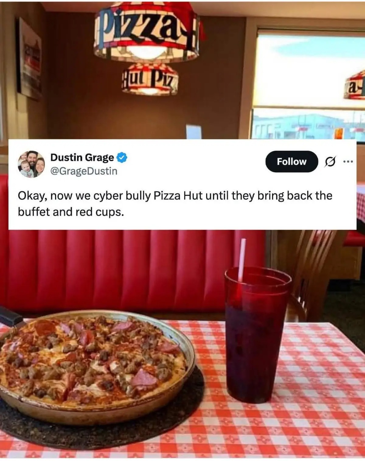Click the Follow button
The image size is (365, 461).
pyautogui.click(x=292, y=161)
